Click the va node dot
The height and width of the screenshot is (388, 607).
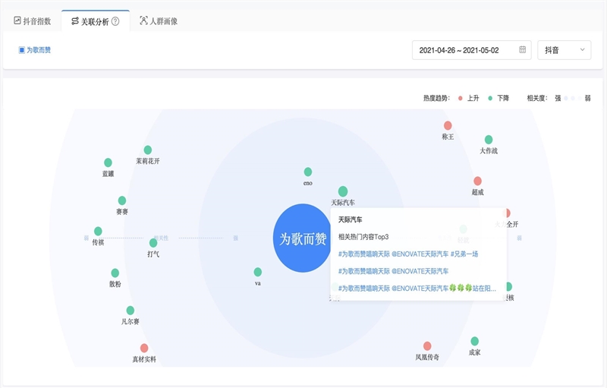pos(258,272)
